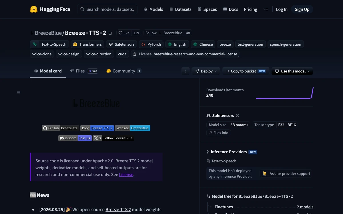This screenshot has height=214, width=343.
Task: Expand the Use this model dropdown
Action: click(x=292, y=71)
